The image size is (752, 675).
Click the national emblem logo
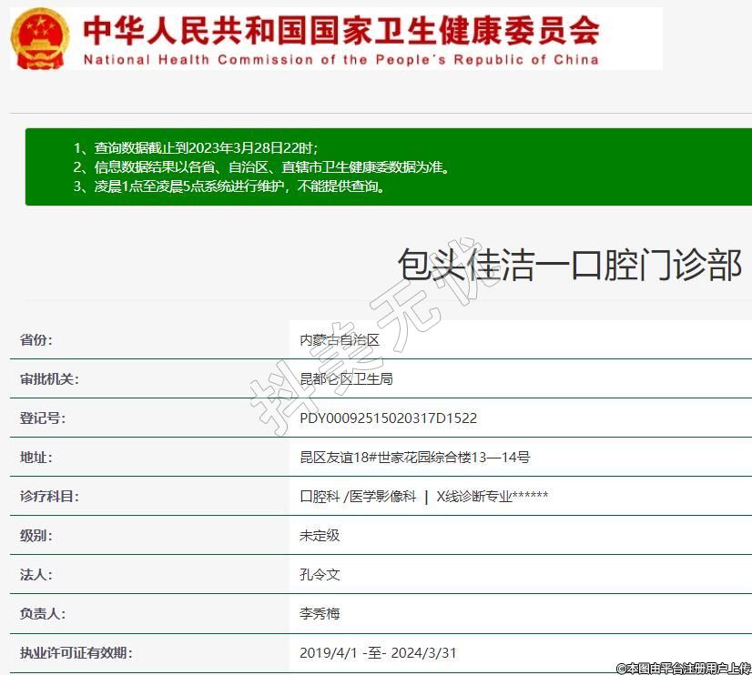(x=39, y=39)
